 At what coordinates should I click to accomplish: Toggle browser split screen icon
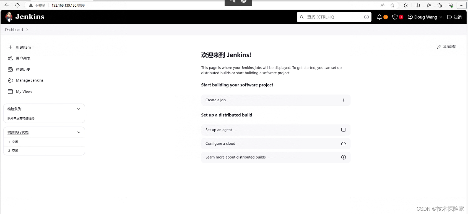[x=418, y=5]
